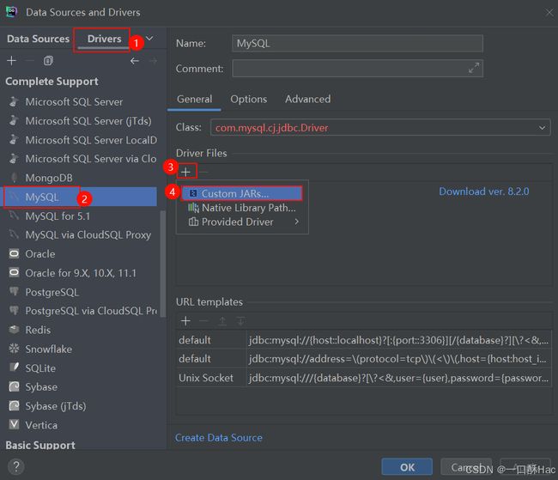Open the help question mark icon

16,466
